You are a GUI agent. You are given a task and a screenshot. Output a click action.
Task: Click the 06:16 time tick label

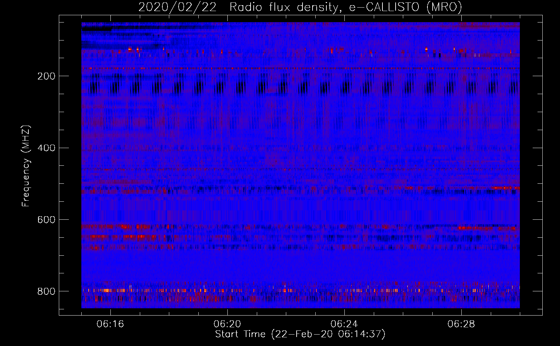click(x=110, y=324)
